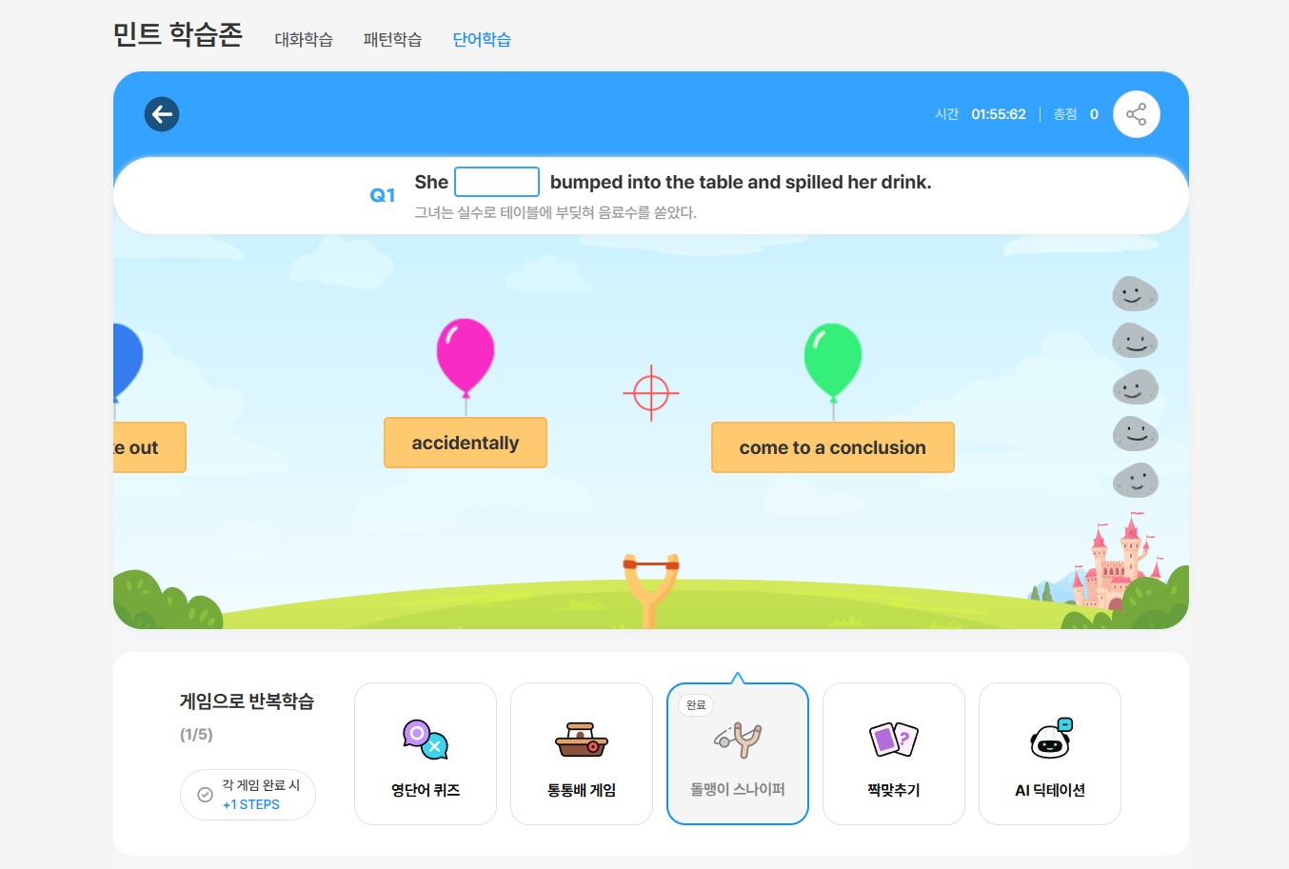Select the 통통배 게임 boat icon
The width and height of the screenshot is (1289, 869).
pyautogui.click(x=581, y=740)
